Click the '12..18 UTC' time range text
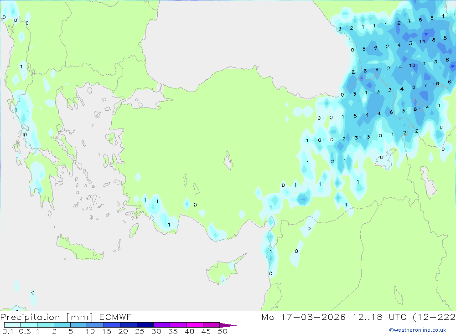Image resolution: width=456 pixels, height=334 pixels. [x=379, y=317]
